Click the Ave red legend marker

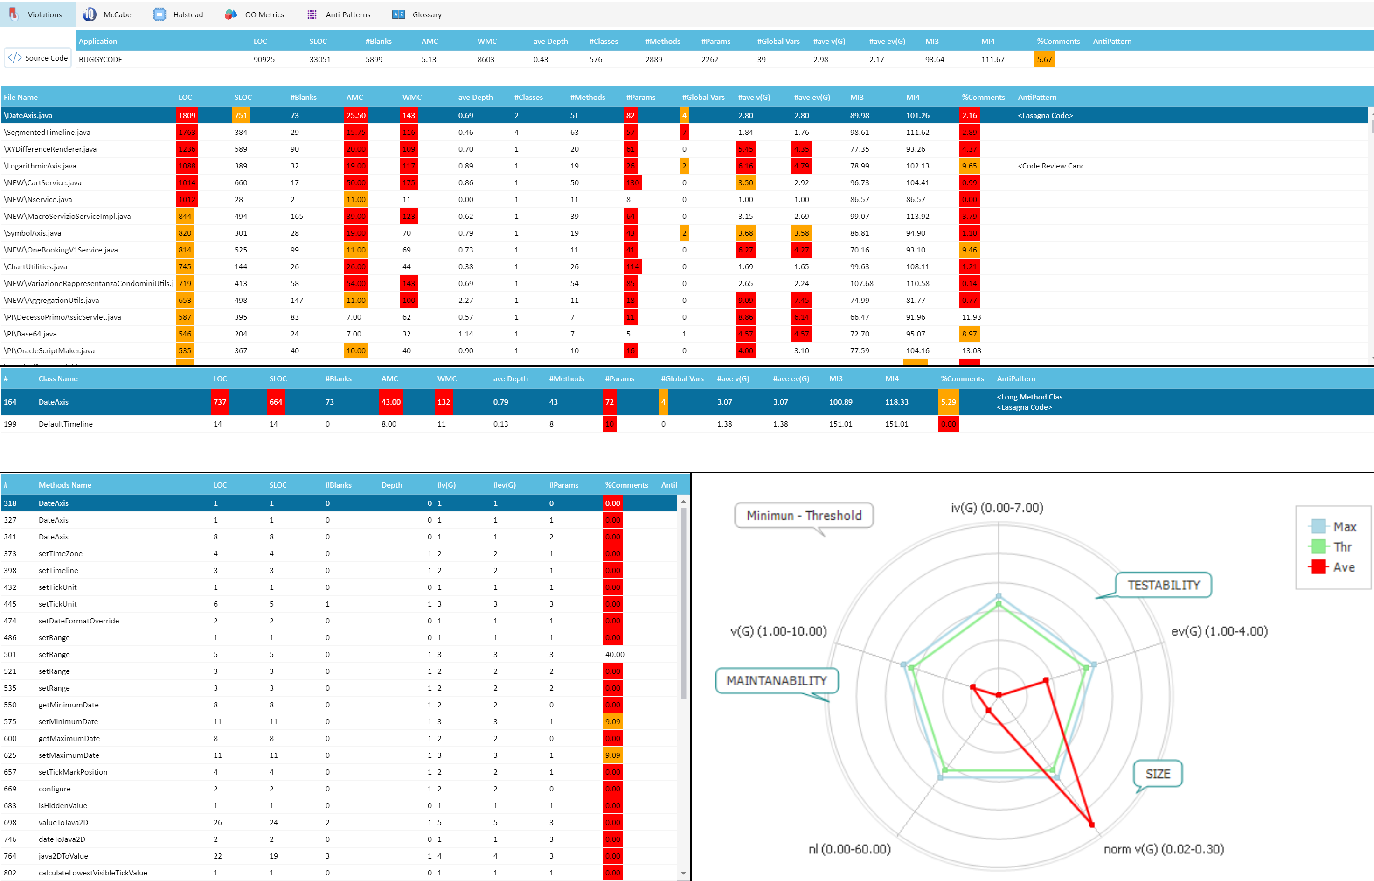click(x=1318, y=567)
